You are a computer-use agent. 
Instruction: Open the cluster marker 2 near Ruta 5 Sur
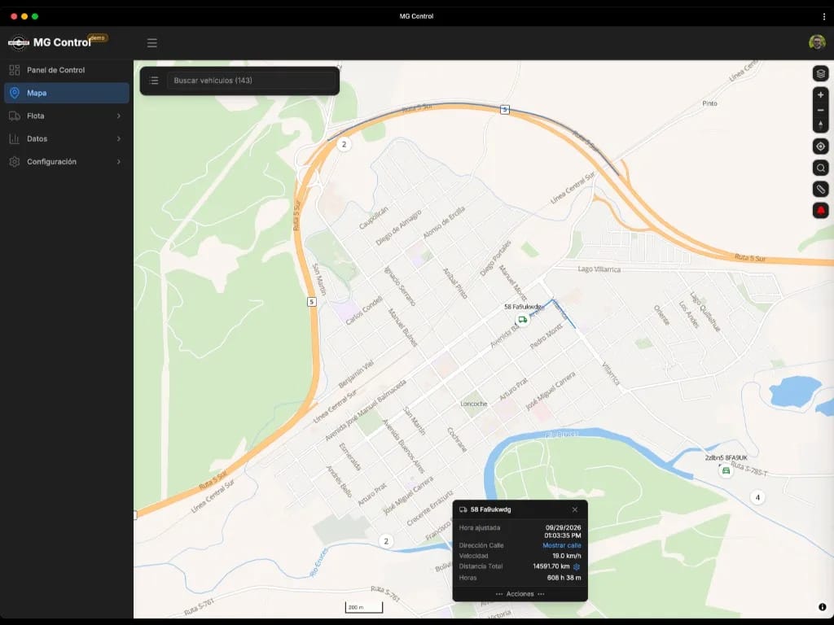pos(345,144)
